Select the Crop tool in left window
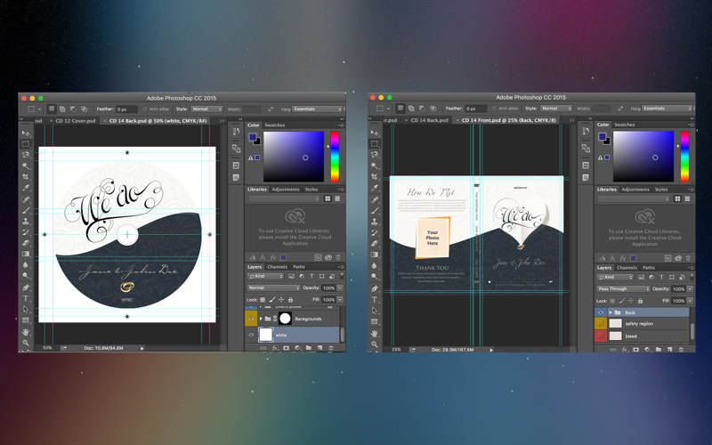The width and height of the screenshot is (712, 445). (x=26, y=176)
